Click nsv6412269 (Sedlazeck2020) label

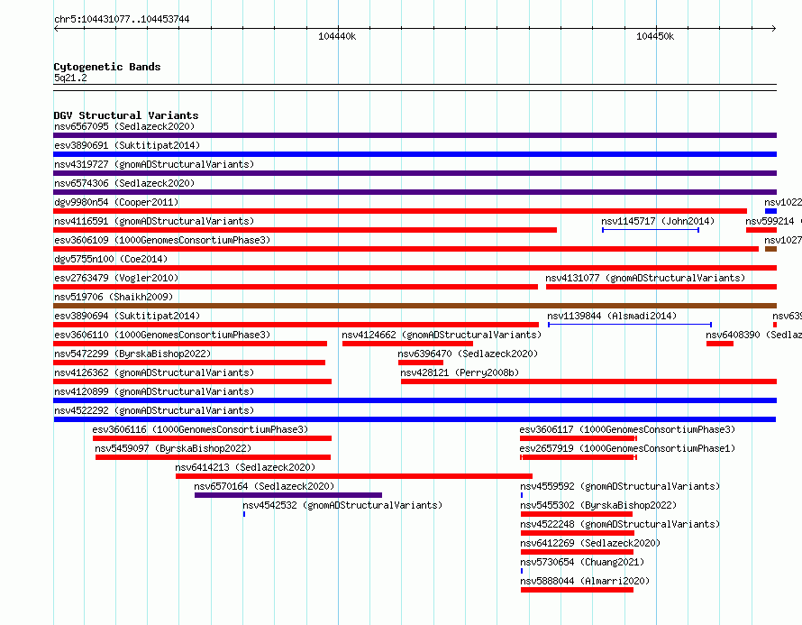tap(590, 543)
